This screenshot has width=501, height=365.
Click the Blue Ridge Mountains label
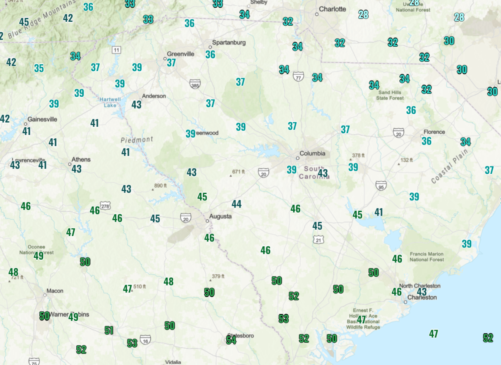[42, 19]
